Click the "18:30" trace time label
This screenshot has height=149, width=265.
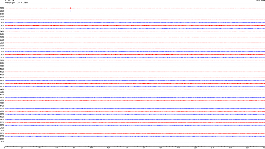tap(2, 114)
